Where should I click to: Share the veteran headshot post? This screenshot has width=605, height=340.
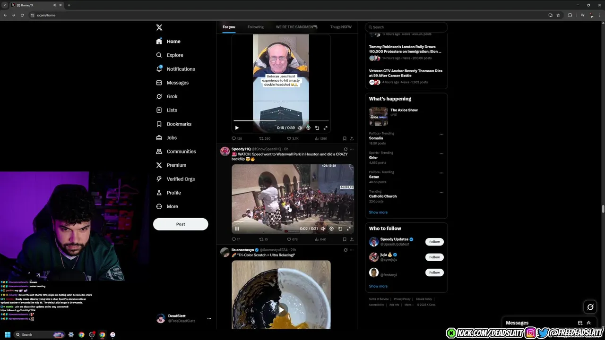coord(352,138)
